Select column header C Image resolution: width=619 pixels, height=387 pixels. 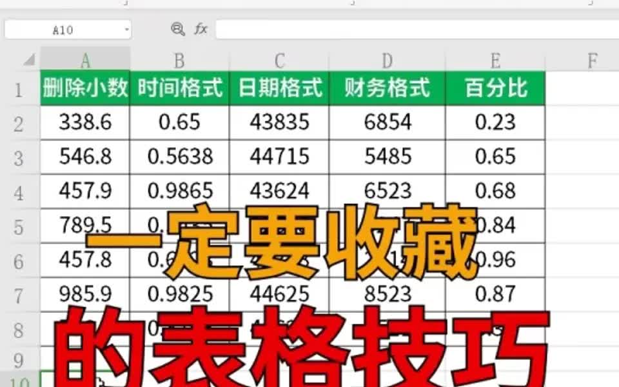tap(279, 59)
